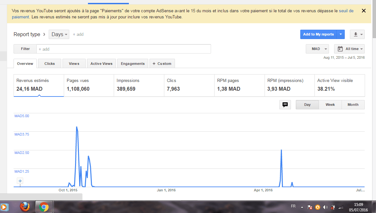Dismiss the yellow YouTube revenue notification banner
The height and width of the screenshot is (213, 376).
(363, 11)
